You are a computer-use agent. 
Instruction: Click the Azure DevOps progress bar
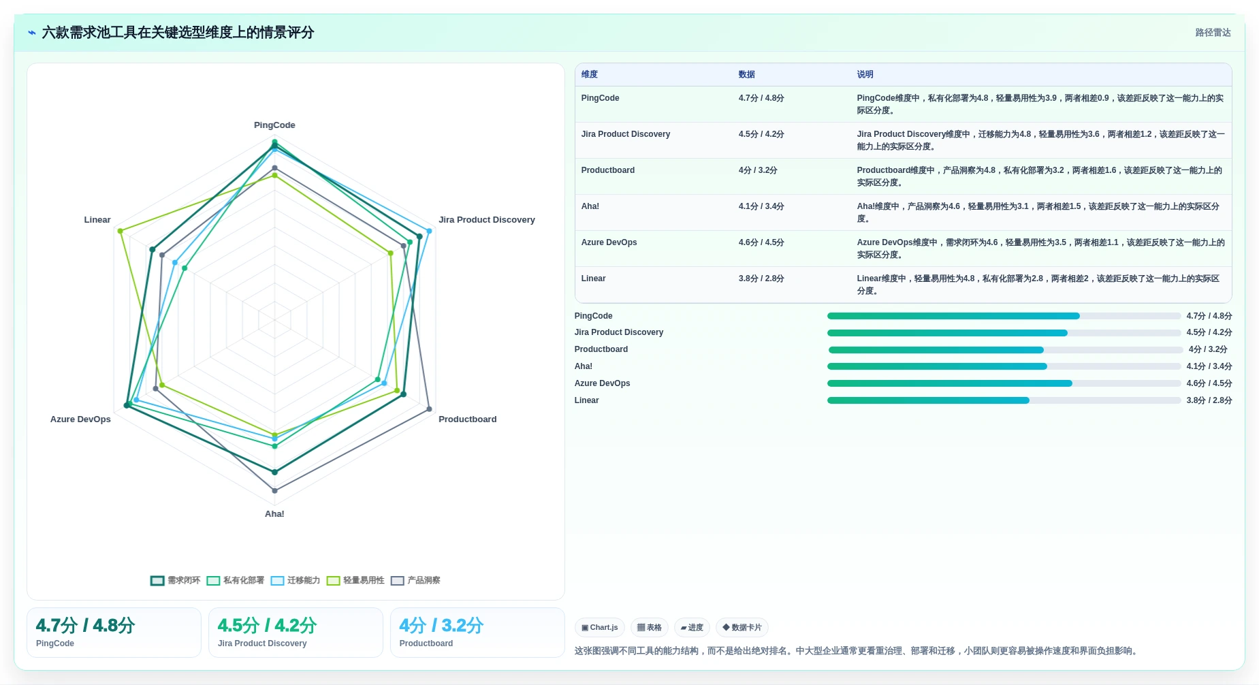pos(1004,383)
